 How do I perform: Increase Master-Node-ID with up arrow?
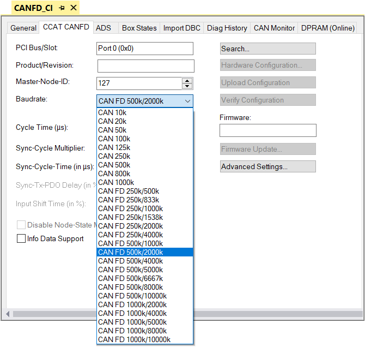click(187, 80)
